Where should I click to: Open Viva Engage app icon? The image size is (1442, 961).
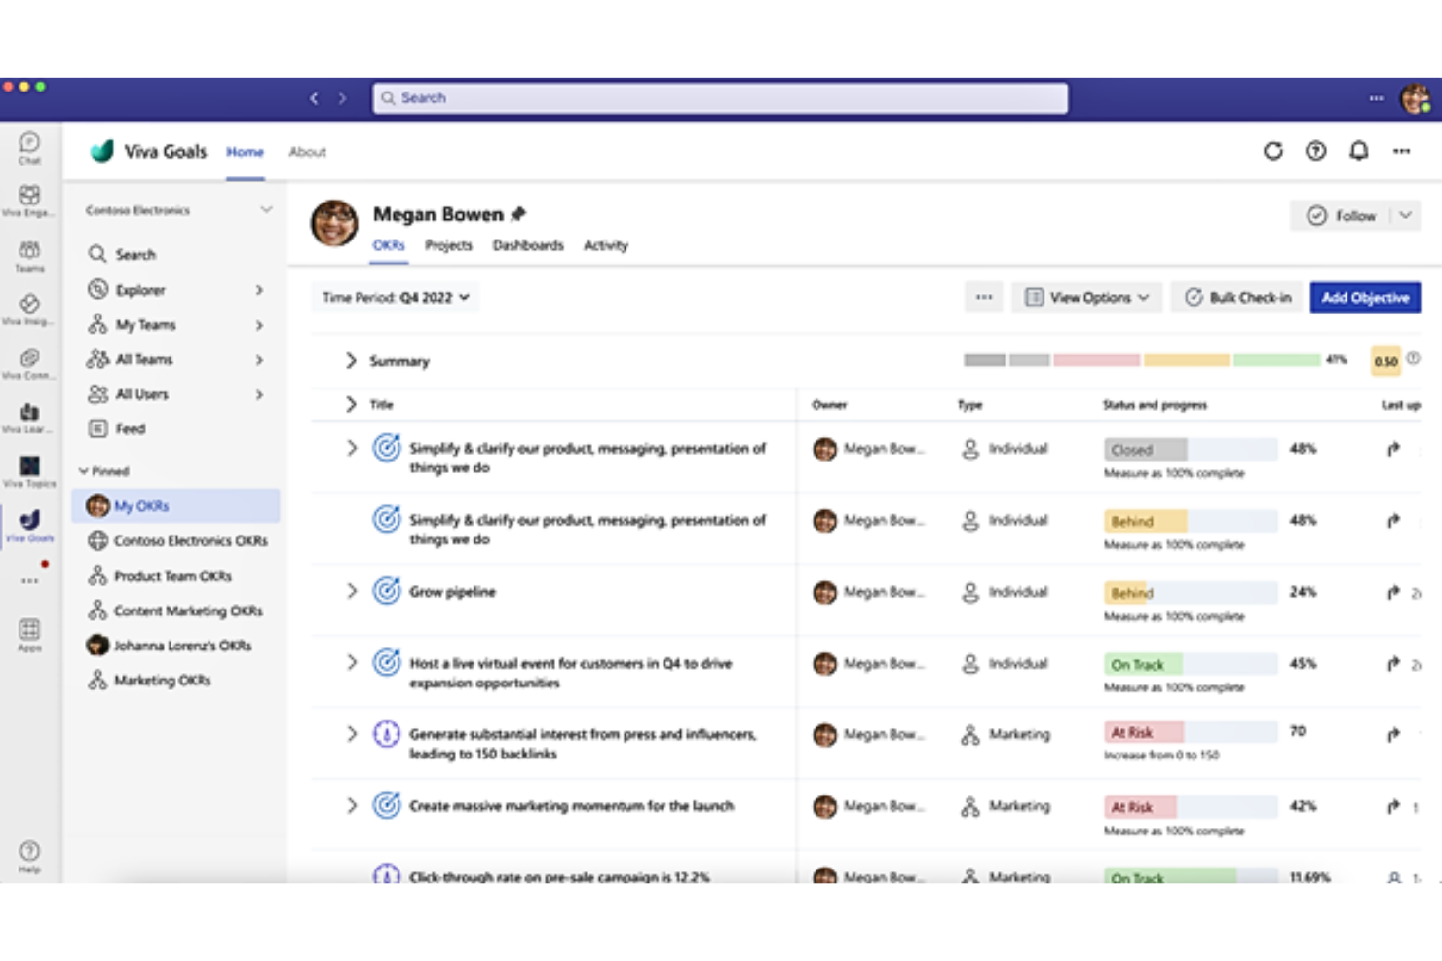point(29,201)
